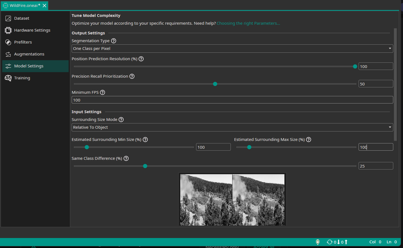Open the Choosing the right Parameters link
Image resolution: width=403 pixels, height=248 pixels.
click(248, 23)
